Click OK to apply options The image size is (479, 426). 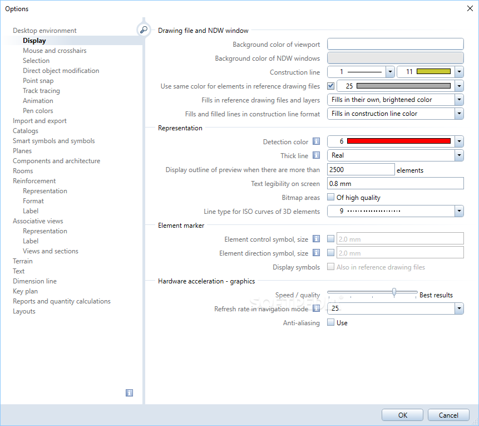point(402,415)
